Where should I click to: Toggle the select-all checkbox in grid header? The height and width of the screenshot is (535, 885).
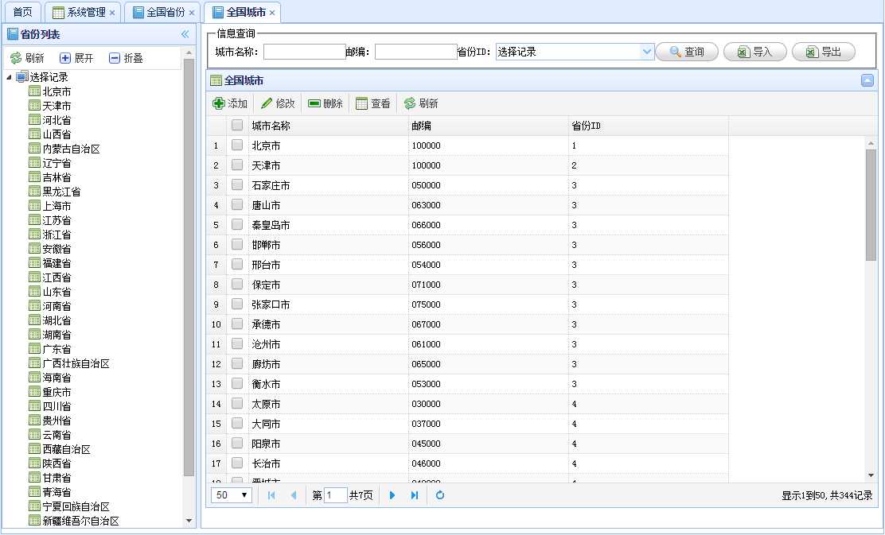(x=237, y=125)
